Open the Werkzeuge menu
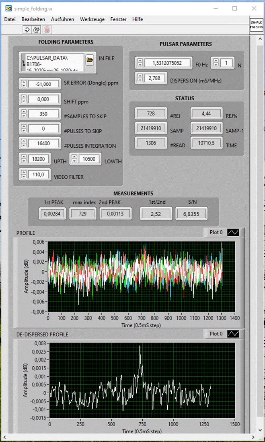This screenshot has height=442, width=265. pyautogui.click(x=92, y=19)
